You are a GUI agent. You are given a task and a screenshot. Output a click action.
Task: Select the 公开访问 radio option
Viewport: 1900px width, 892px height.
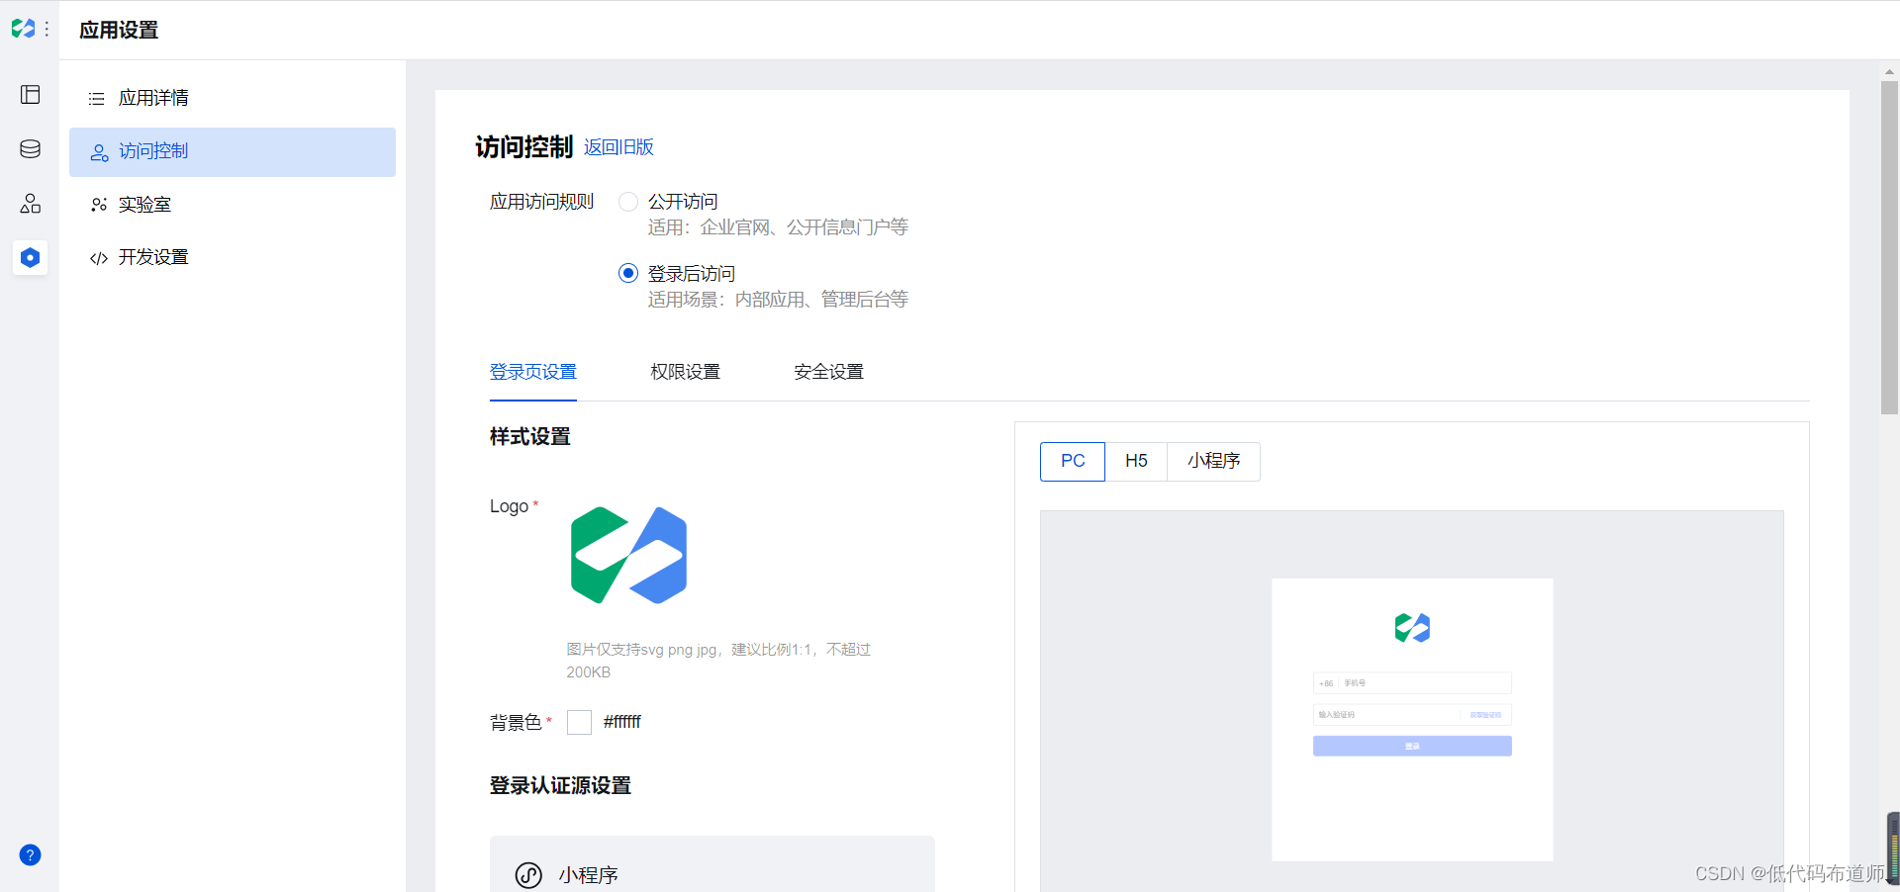[628, 201]
